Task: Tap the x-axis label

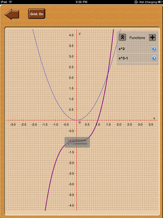Action: [x=154, y=118]
